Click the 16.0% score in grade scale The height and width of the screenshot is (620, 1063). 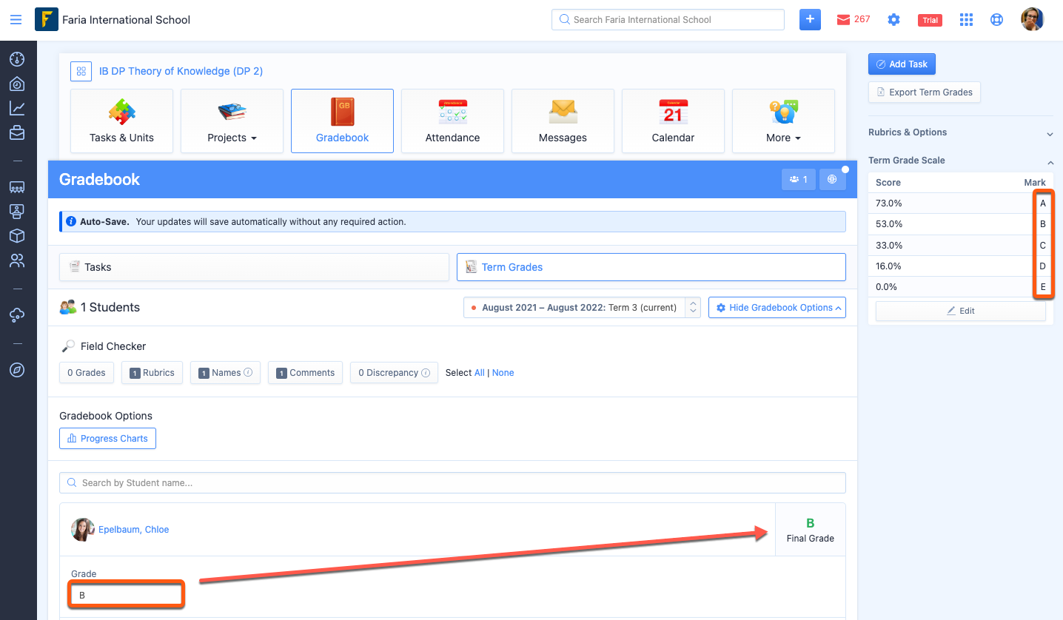coord(889,266)
